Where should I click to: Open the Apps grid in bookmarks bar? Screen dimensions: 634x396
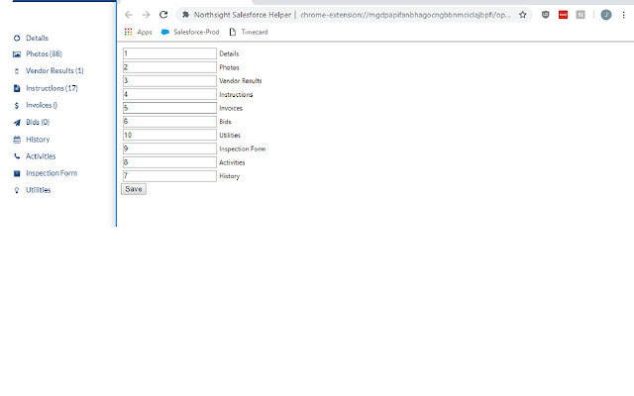pos(138,32)
